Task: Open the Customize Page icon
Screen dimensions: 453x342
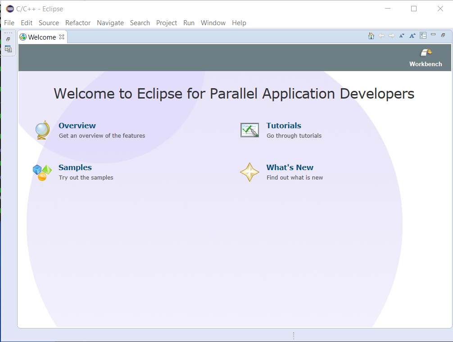Action: coord(423,35)
